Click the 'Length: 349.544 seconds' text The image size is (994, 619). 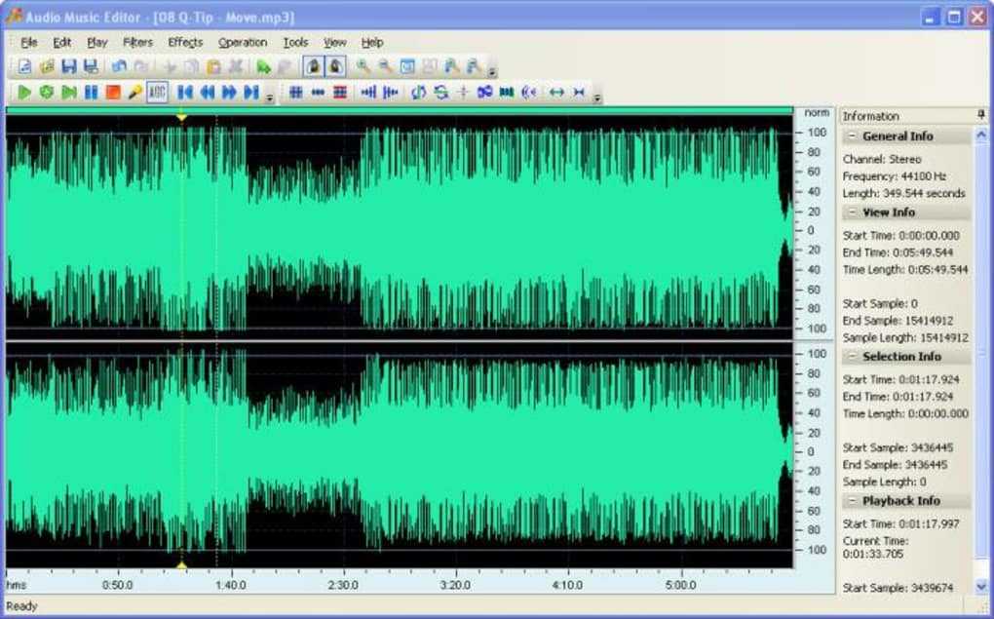[x=904, y=193]
